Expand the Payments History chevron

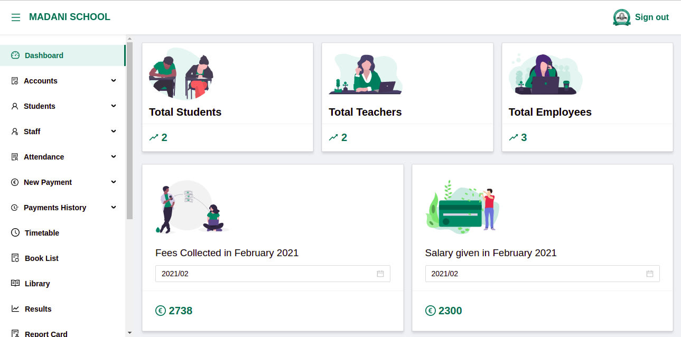tap(114, 207)
